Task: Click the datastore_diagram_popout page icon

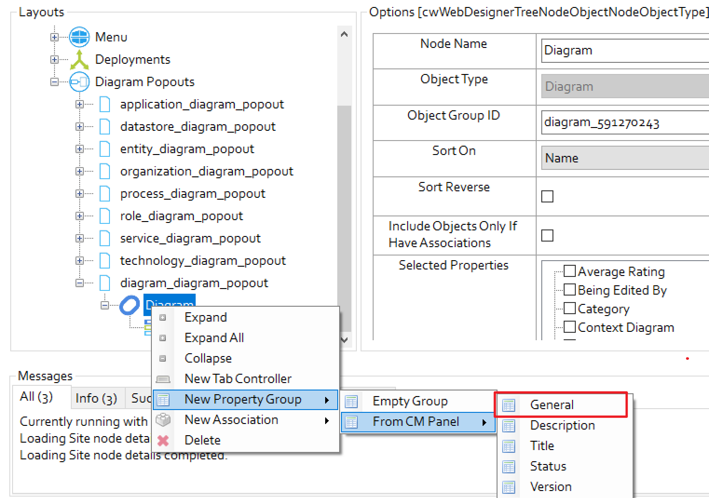Action: coord(105,127)
